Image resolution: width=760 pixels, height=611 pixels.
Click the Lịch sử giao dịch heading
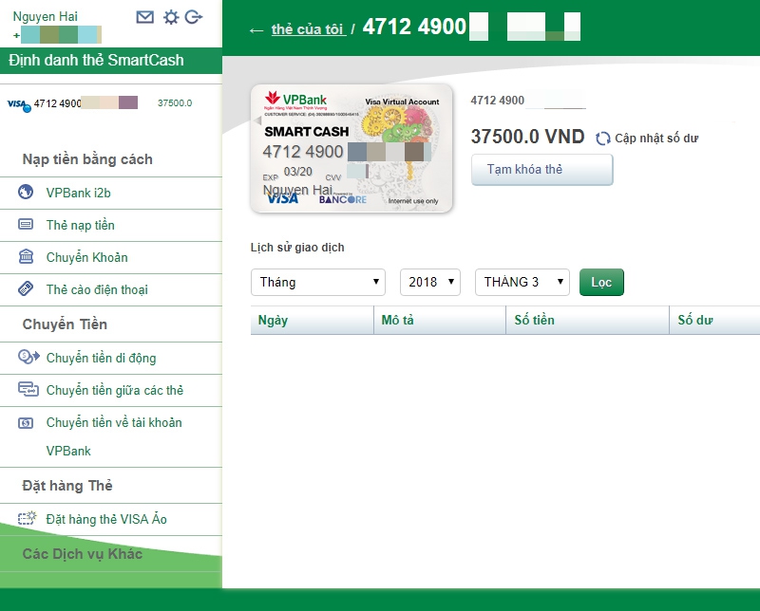pyautogui.click(x=297, y=248)
